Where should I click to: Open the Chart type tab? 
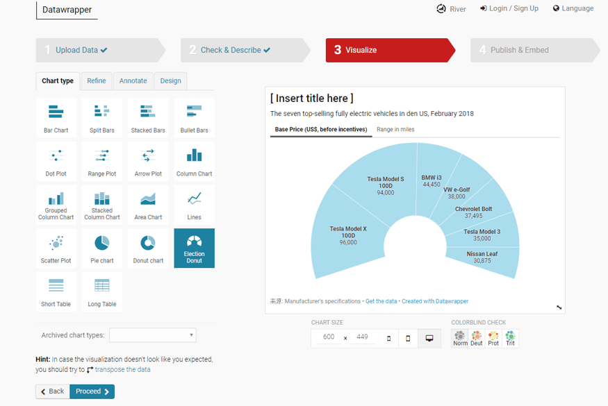58,81
